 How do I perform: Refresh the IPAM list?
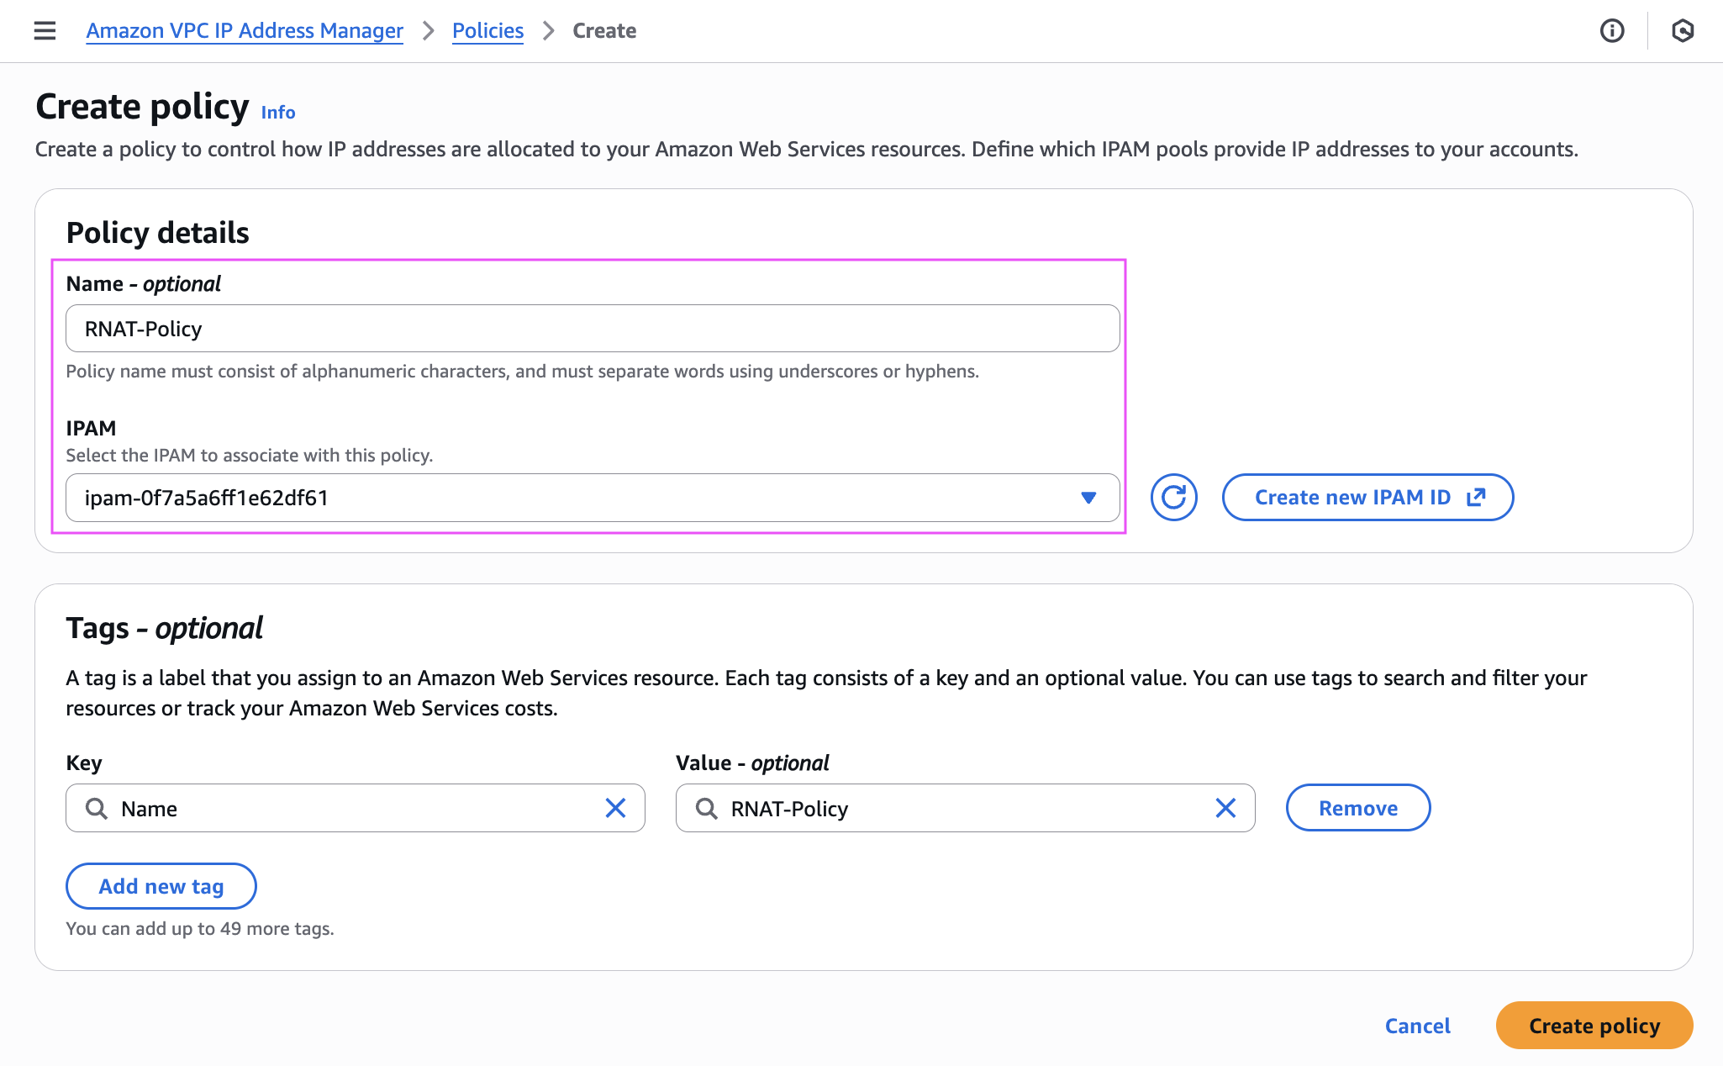[1173, 498]
